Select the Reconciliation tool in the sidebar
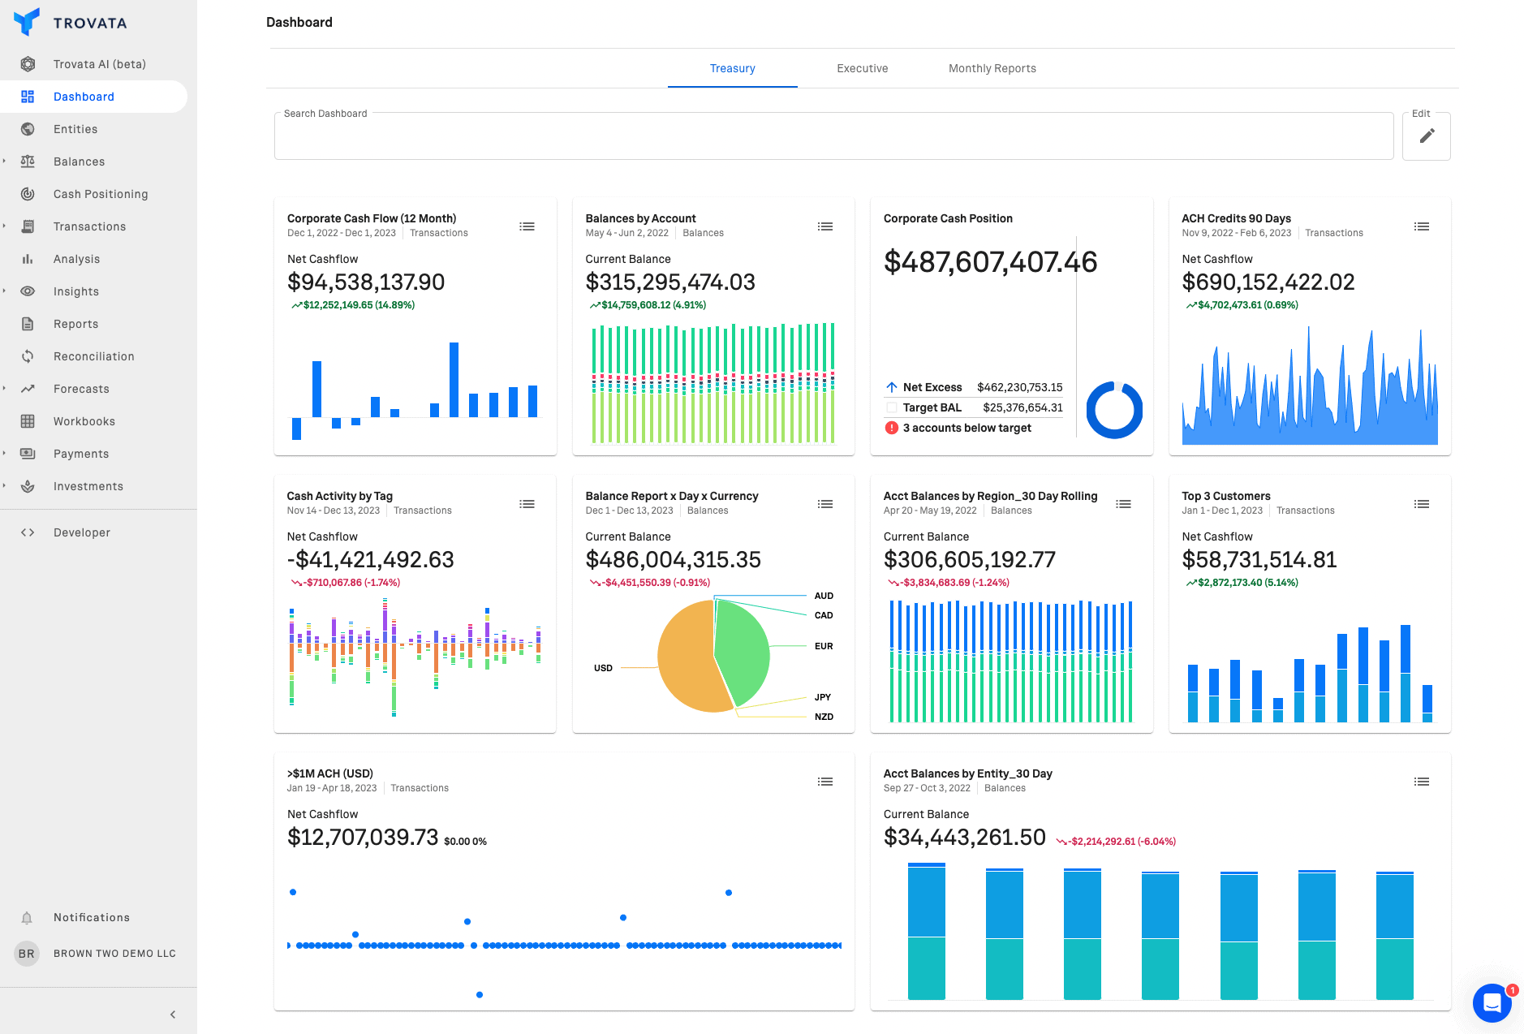The image size is (1524, 1034). [x=94, y=355]
